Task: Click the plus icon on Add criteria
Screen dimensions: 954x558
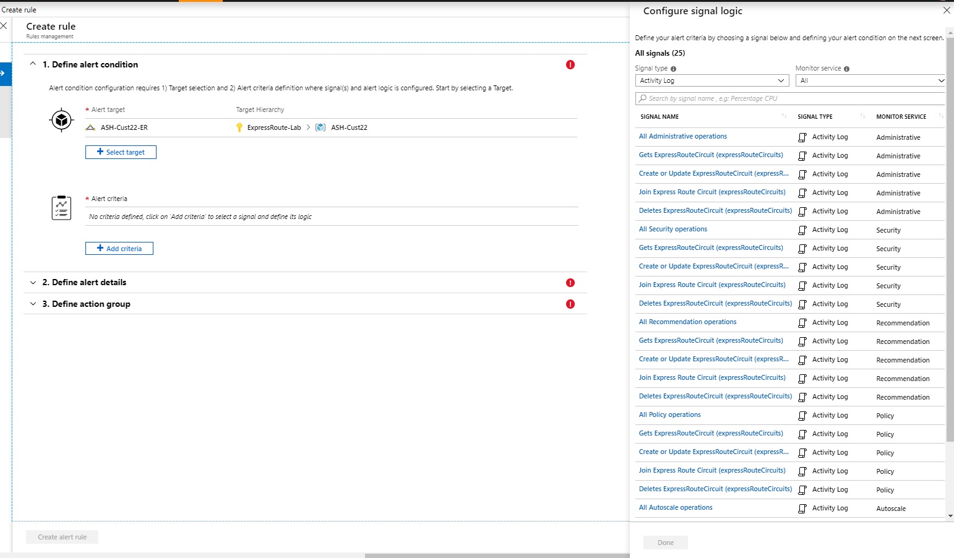Action: pyautogui.click(x=100, y=248)
